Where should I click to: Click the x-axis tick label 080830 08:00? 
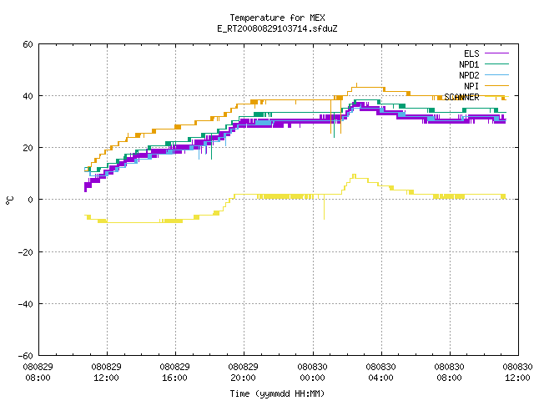tap(450, 373)
